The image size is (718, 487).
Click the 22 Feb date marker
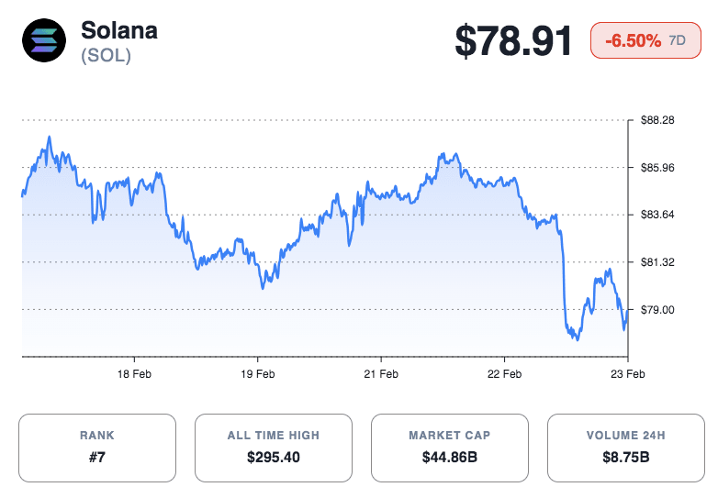[503, 374]
